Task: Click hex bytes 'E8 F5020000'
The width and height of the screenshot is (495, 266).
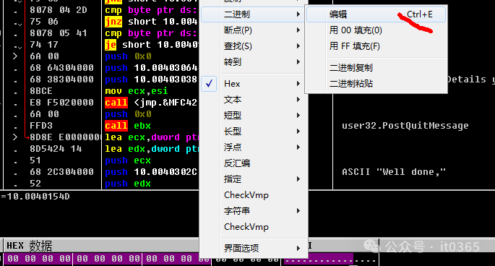Action: point(62,103)
